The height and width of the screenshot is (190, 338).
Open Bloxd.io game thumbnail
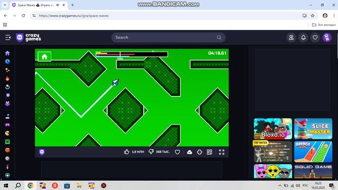pyautogui.click(x=273, y=129)
